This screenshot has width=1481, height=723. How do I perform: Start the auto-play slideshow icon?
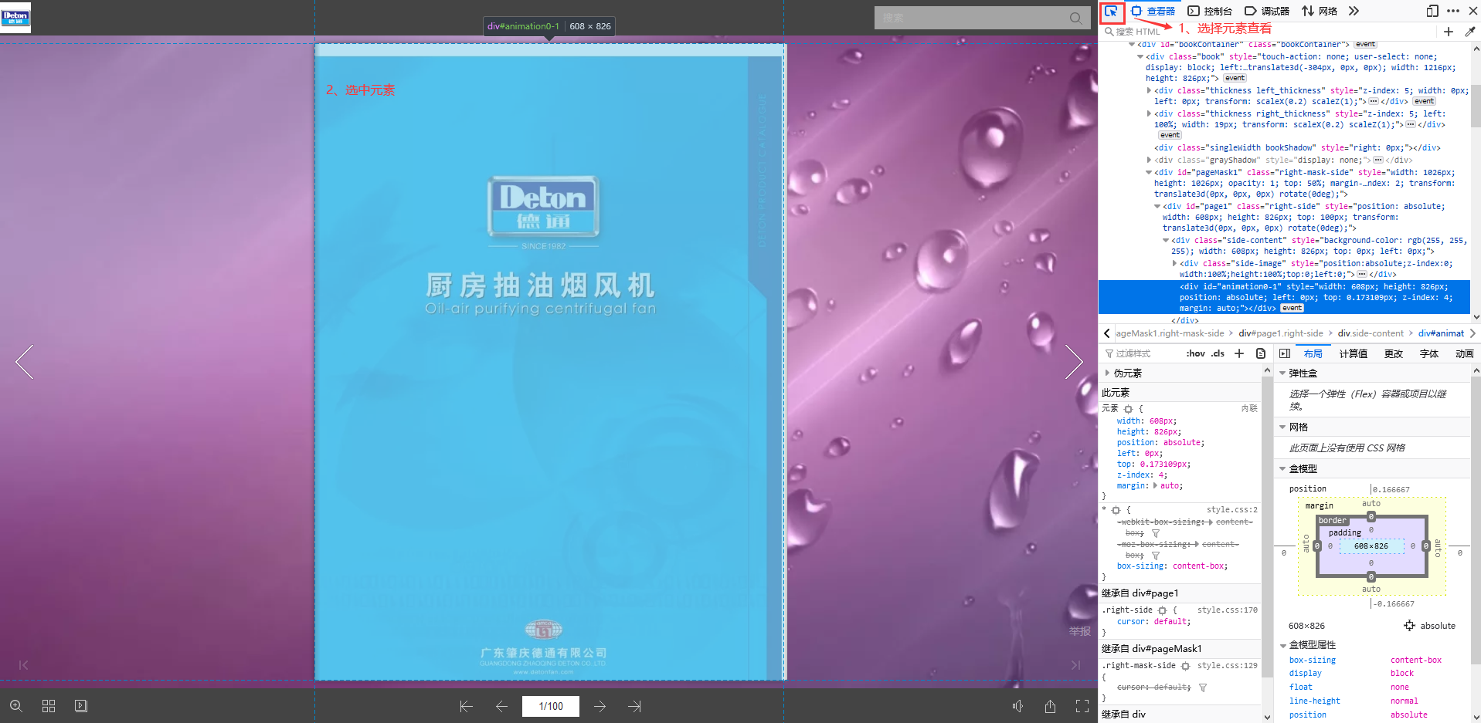pyautogui.click(x=81, y=706)
